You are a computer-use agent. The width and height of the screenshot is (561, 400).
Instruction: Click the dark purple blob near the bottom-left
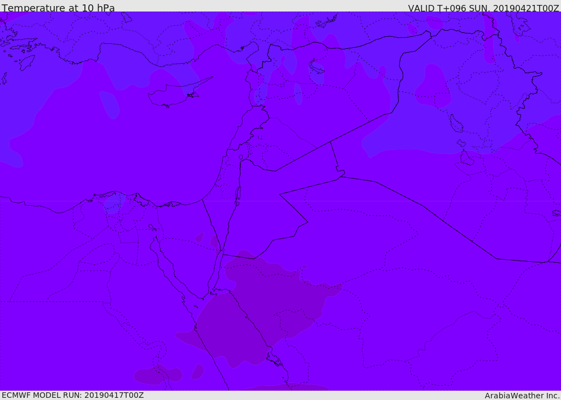[x=158, y=375]
